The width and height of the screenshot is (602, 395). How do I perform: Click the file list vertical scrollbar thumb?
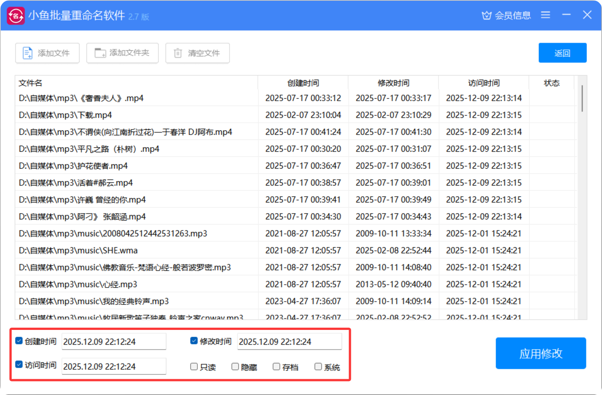pos(582,99)
